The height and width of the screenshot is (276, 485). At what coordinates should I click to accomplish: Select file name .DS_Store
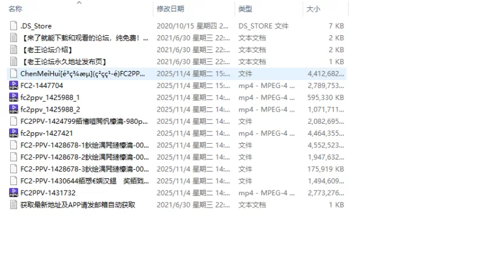(x=36, y=26)
